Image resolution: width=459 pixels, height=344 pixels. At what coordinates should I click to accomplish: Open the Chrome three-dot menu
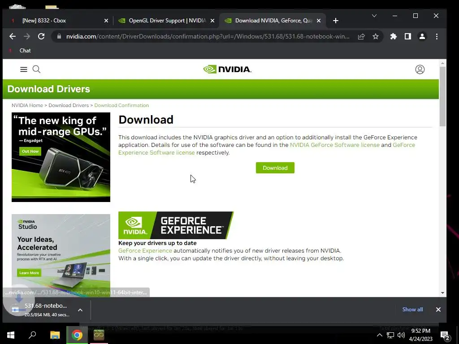437,36
